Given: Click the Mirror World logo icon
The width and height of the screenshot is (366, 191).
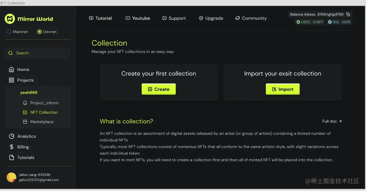Looking at the screenshot, I should pyautogui.click(x=10, y=19).
